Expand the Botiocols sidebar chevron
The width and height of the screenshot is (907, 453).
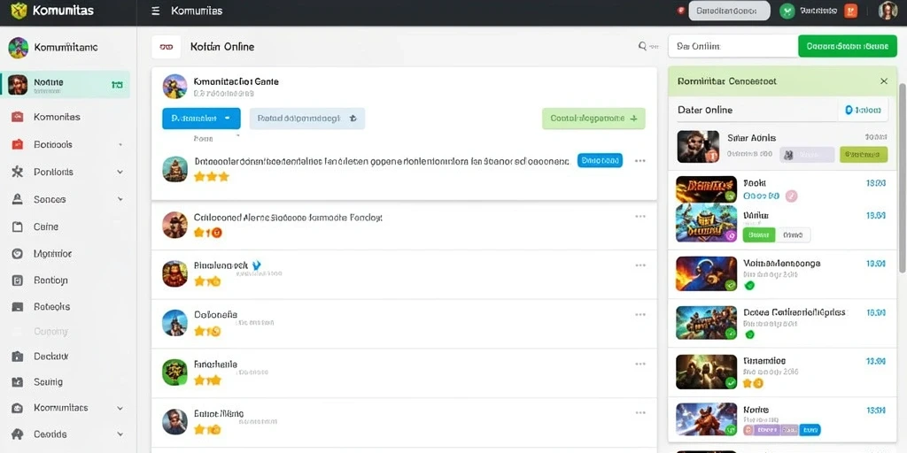point(120,144)
